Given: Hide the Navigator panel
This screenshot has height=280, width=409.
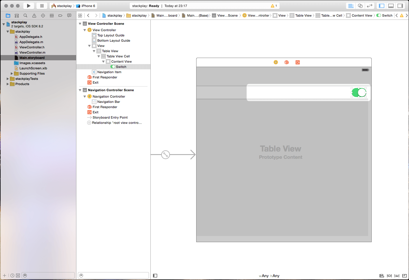Looking at the screenshot, I should click(x=382, y=6).
